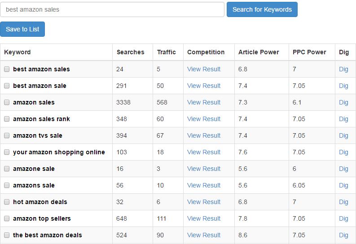This screenshot has height=244, width=356.
Task: Check the box for 'best amazon sale'
Action: point(7,86)
